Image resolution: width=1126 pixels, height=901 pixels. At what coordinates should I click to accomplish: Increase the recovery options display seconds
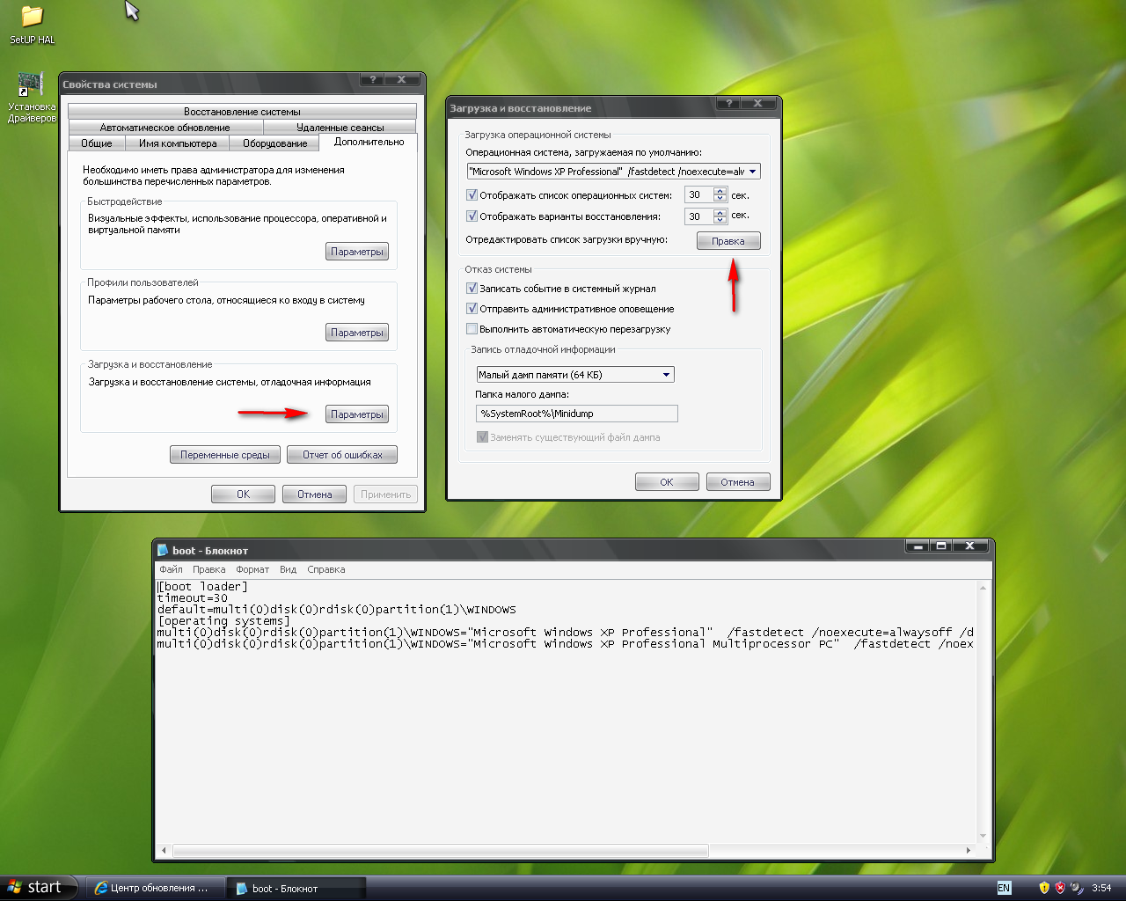tap(720, 212)
